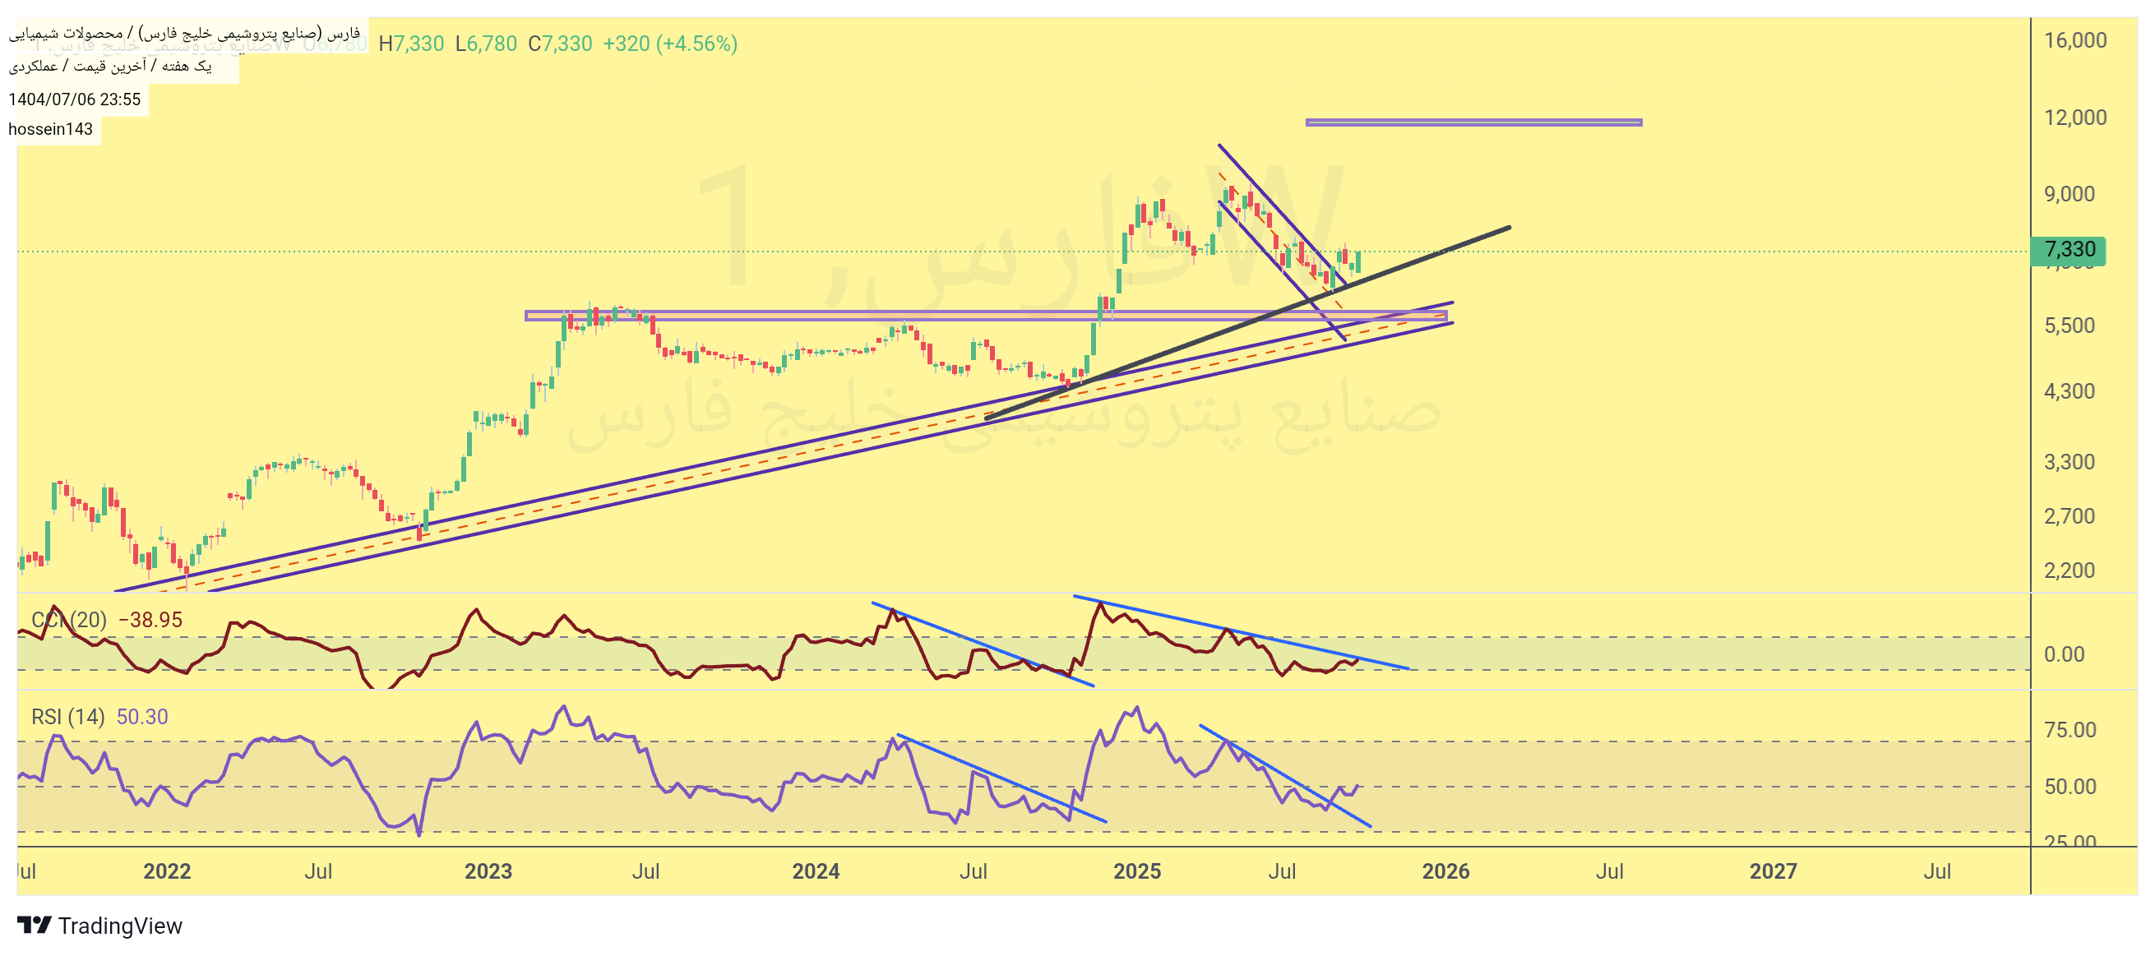The width and height of the screenshot is (2155, 956).
Task: Click the Persian symbol title at top
Action: point(184,34)
